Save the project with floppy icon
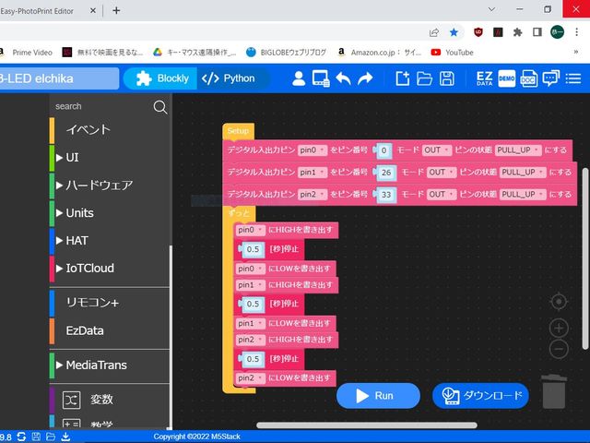The height and width of the screenshot is (443, 590). (446, 78)
